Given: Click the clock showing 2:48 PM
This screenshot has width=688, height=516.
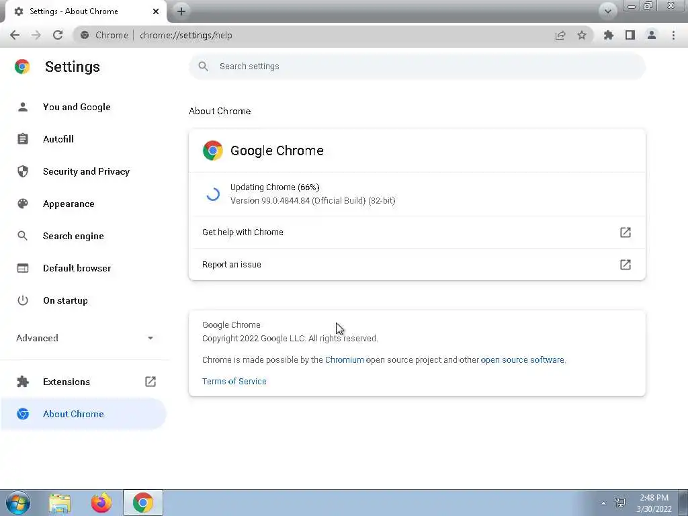Looking at the screenshot, I should [654, 503].
